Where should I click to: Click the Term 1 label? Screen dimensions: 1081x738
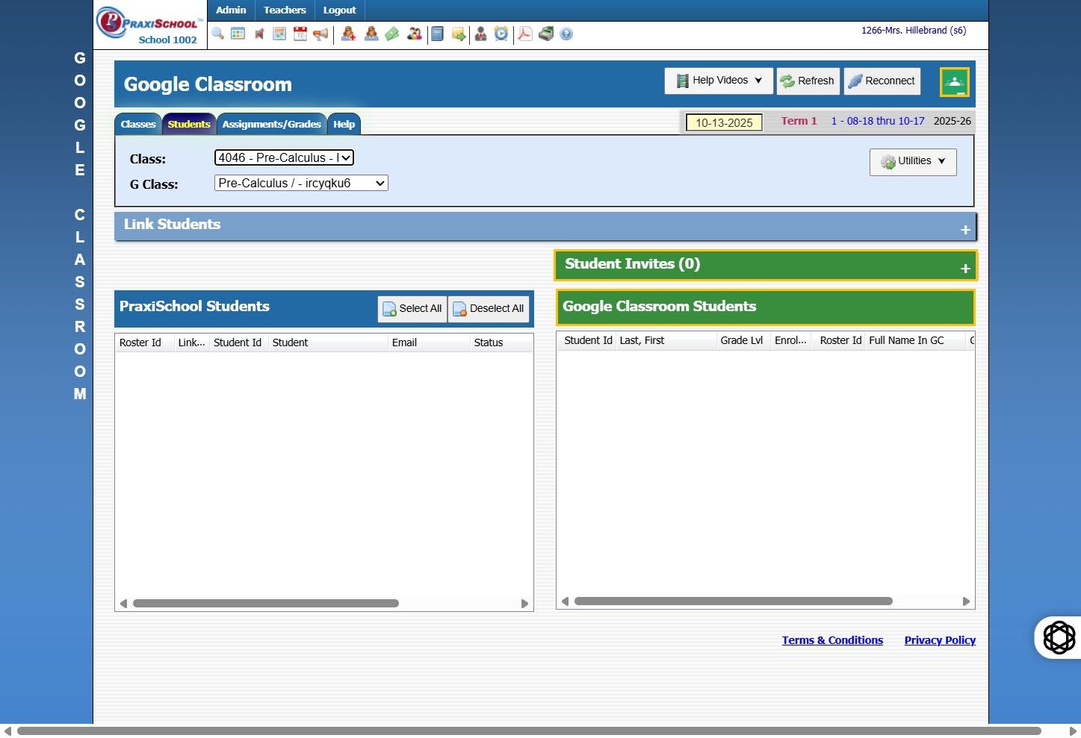(799, 121)
